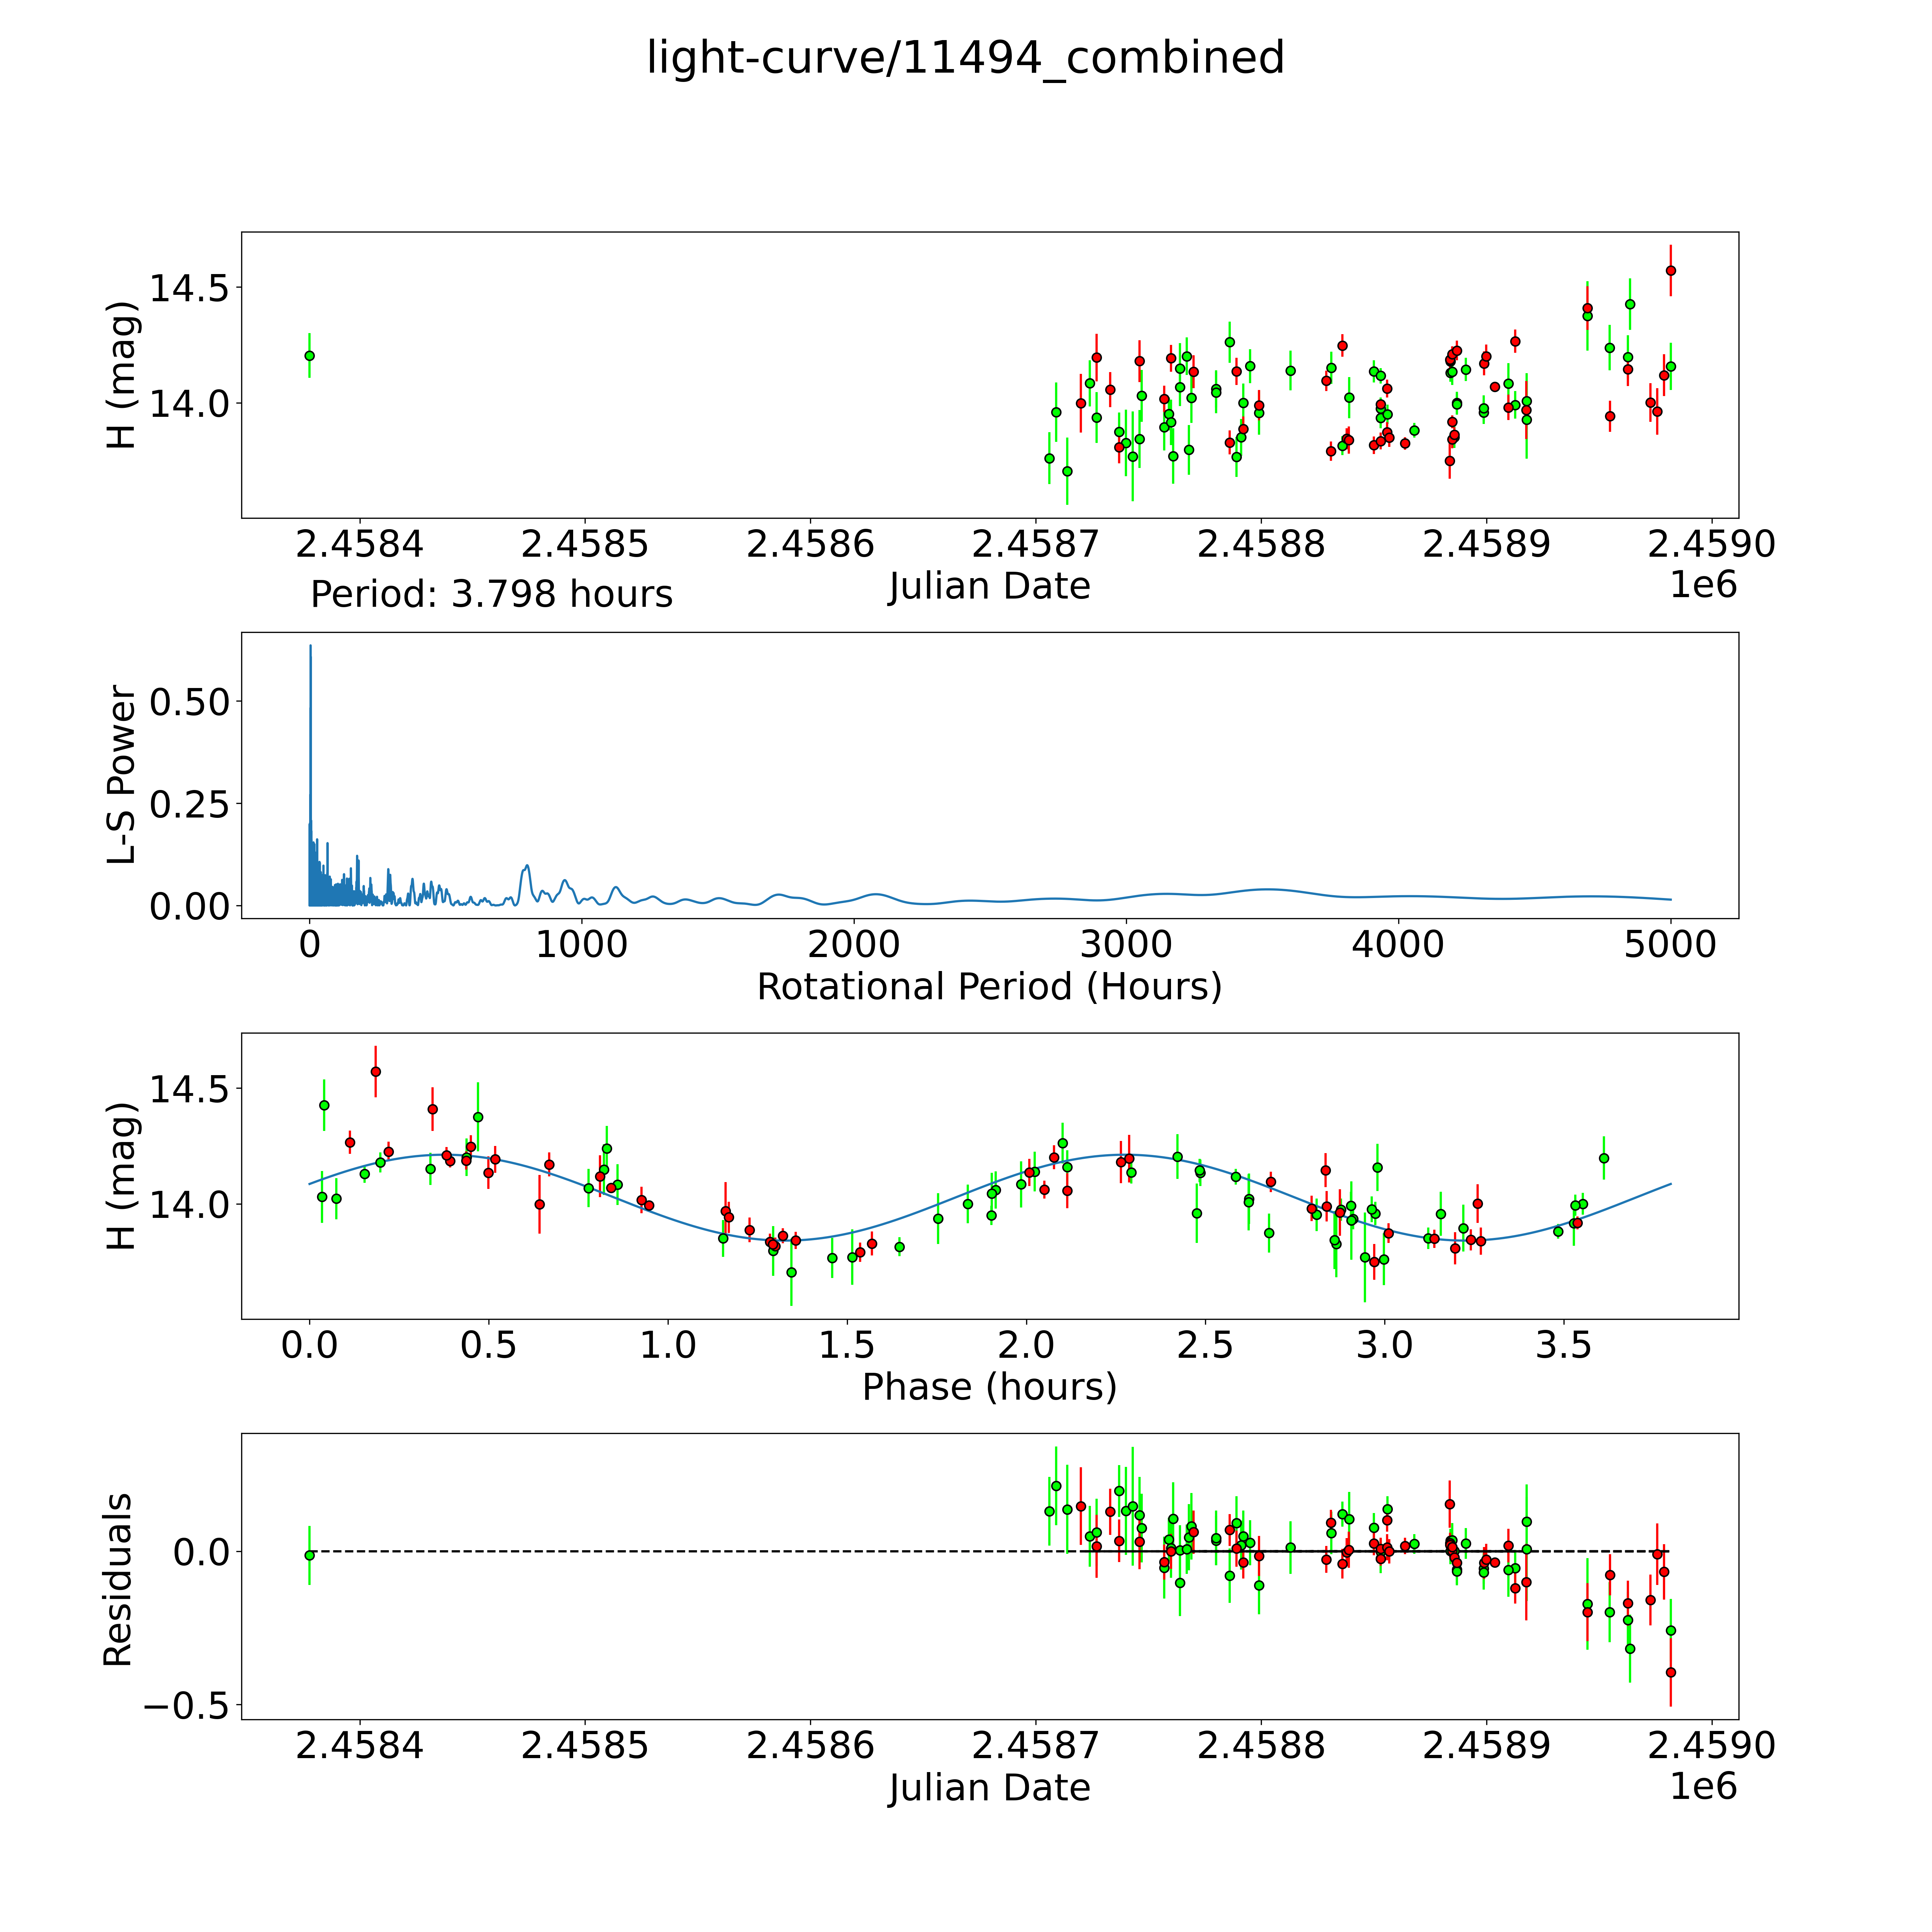Click the isolated left green point in residuals plot
This screenshot has height=1932, width=1932.
[309, 1555]
